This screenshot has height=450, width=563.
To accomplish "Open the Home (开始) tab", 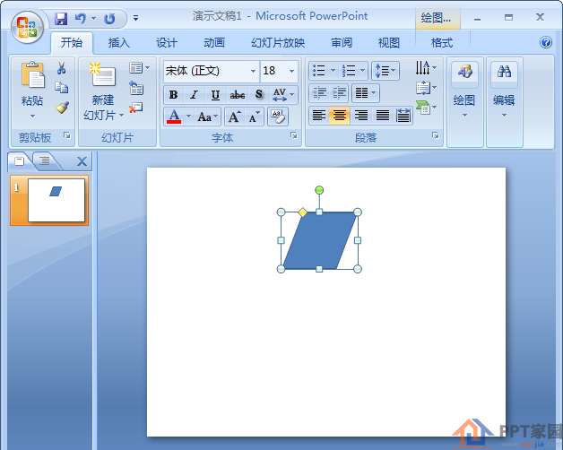I will click(x=72, y=43).
